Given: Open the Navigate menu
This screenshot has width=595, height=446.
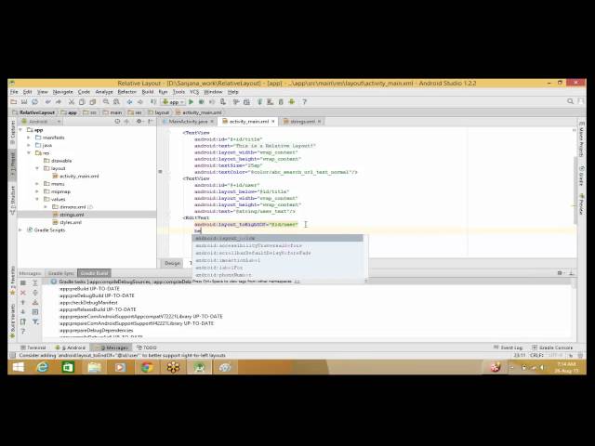Looking at the screenshot, I should click(x=62, y=92).
